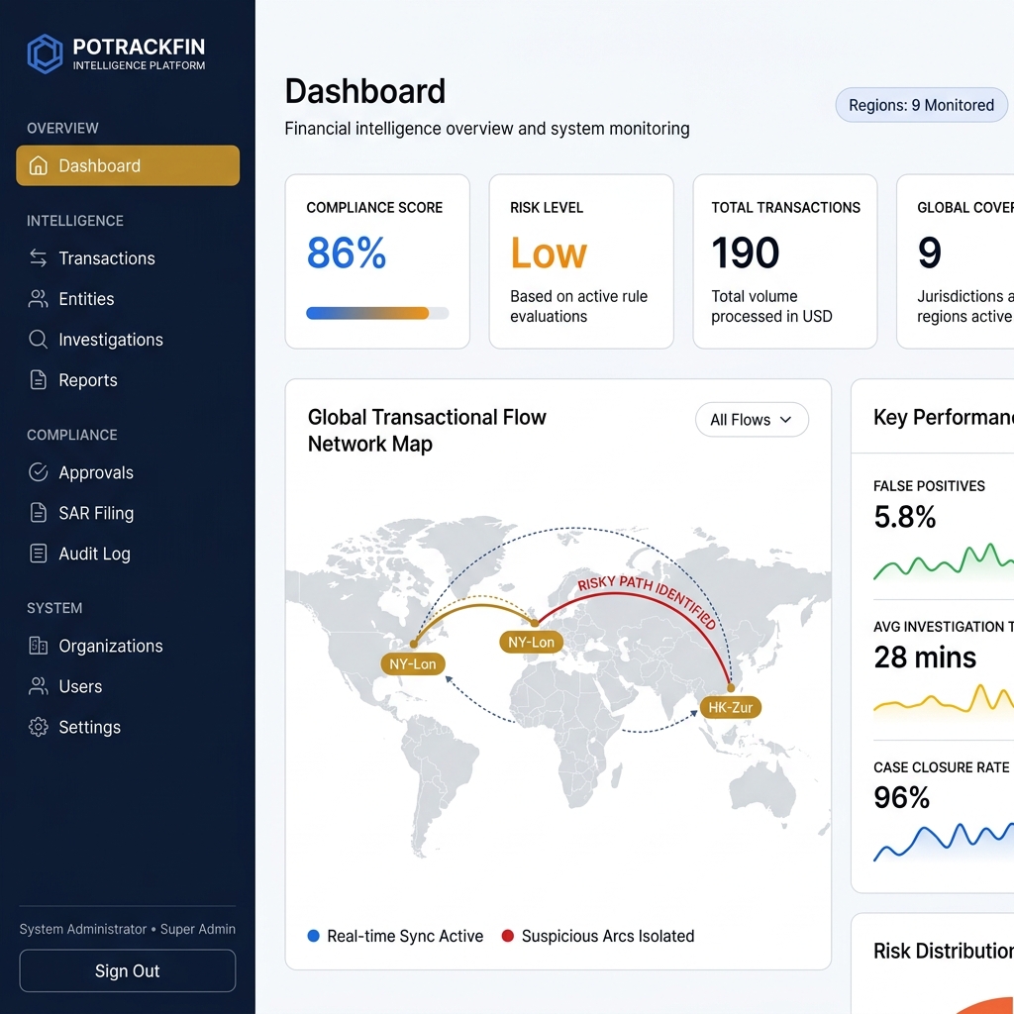Click the Dashboard home icon
Image resolution: width=1014 pixels, height=1014 pixels.
point(39,165)
